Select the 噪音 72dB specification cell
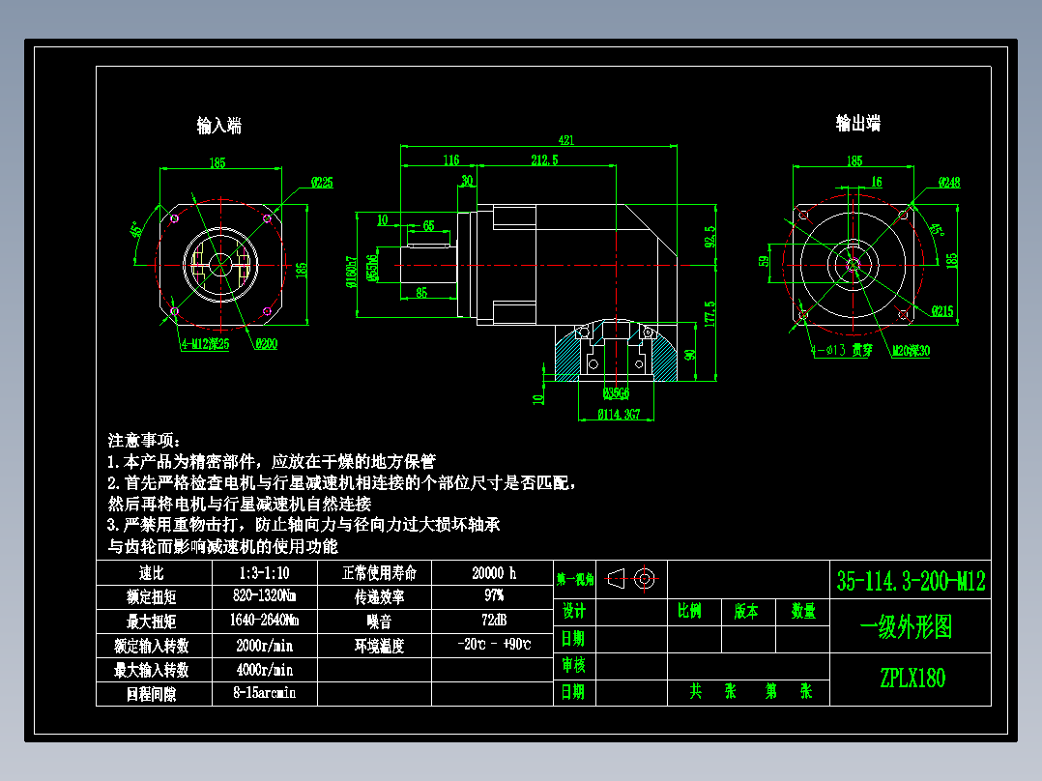 [494, 621]
